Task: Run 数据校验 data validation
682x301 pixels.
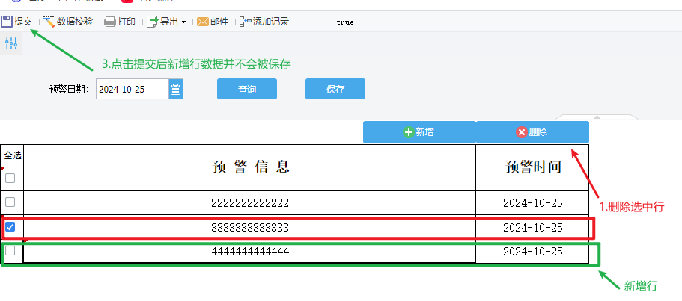Action: click(x=68, y=22)
